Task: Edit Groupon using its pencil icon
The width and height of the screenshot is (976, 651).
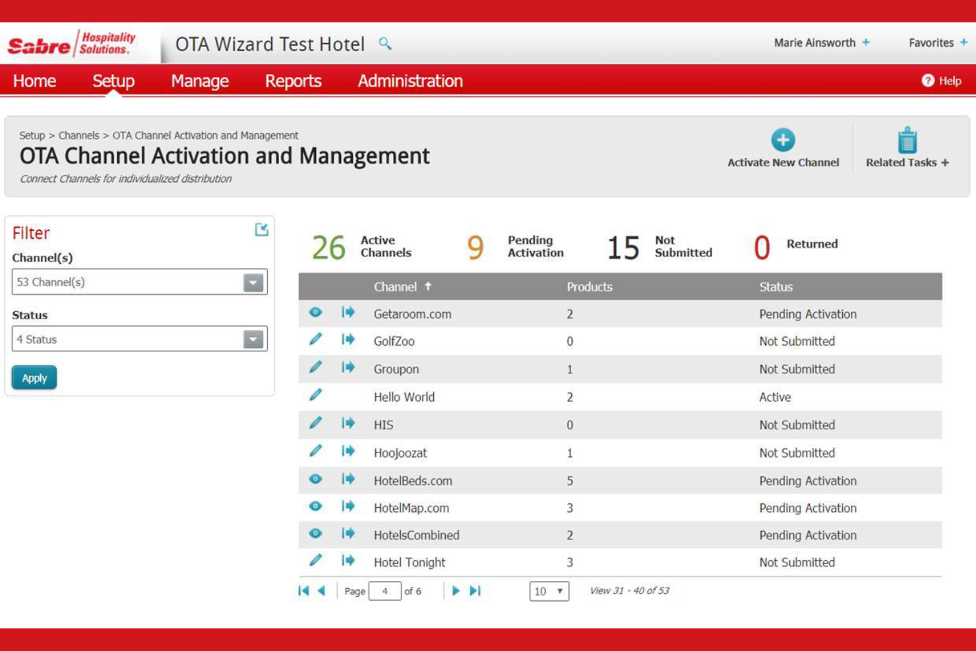Action: [x=315, y=367]
